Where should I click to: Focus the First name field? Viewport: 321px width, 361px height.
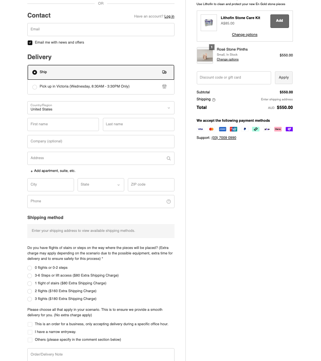click(63, 124)
